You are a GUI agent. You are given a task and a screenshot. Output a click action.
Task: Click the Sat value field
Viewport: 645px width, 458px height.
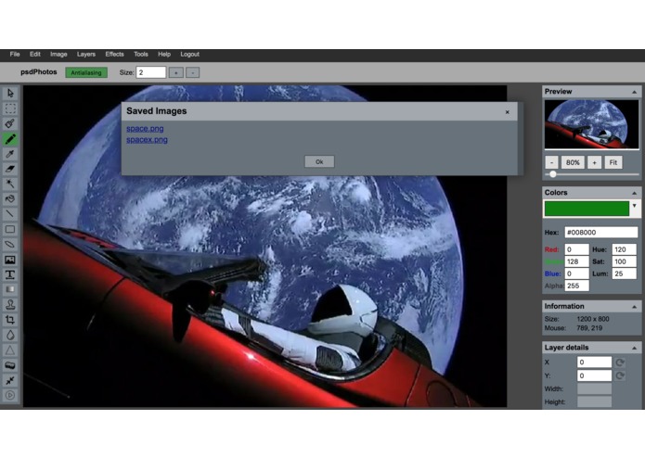[x=625, y=261]
